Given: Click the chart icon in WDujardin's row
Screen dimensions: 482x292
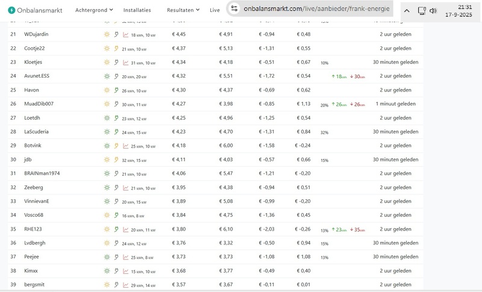Looking at the screenshot, I should 125,34.
